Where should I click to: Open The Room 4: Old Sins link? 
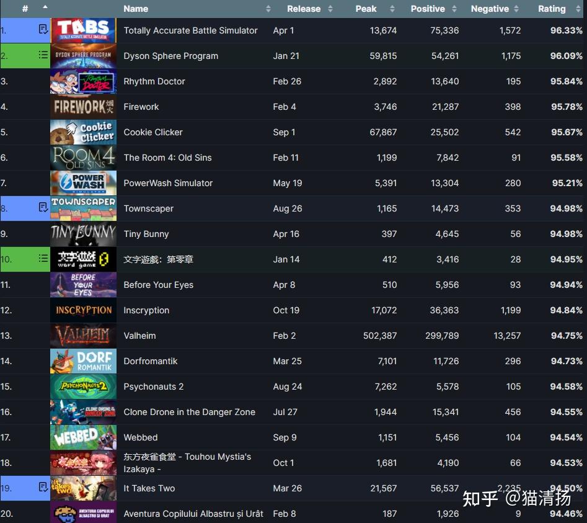tap(168, 158)
